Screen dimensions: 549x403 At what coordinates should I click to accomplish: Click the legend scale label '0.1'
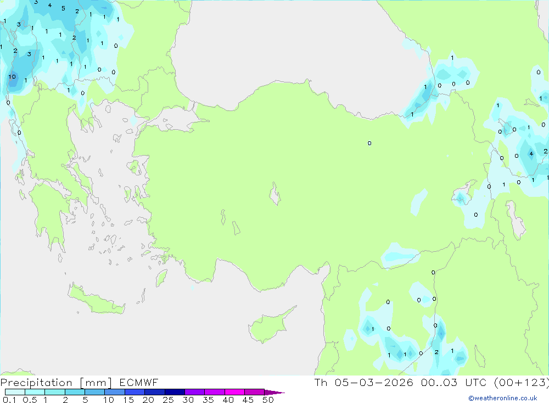coord(9,400)
